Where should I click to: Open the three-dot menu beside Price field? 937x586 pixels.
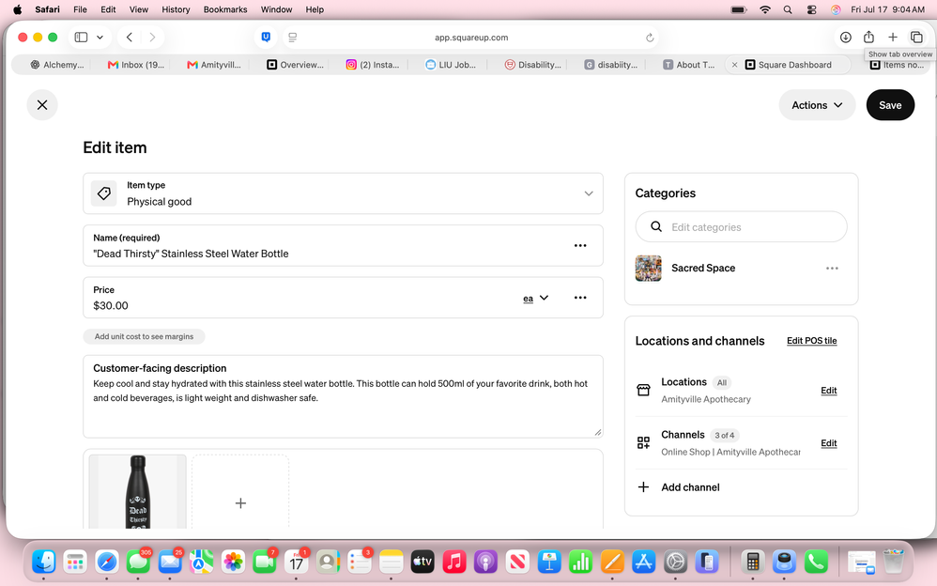tap(580, 298)
